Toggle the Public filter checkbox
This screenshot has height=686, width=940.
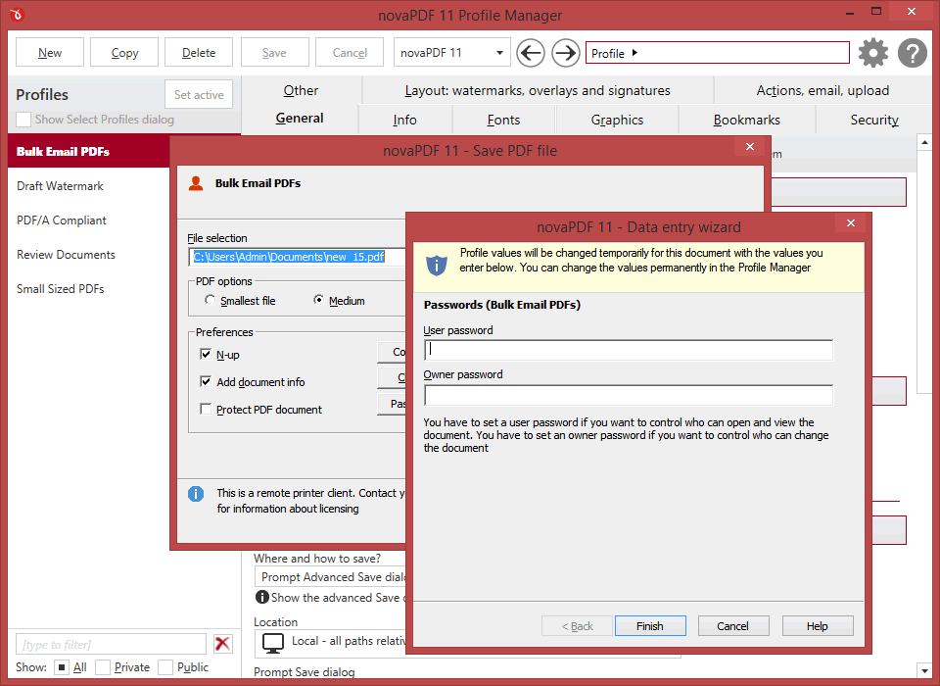pos(165,667)
